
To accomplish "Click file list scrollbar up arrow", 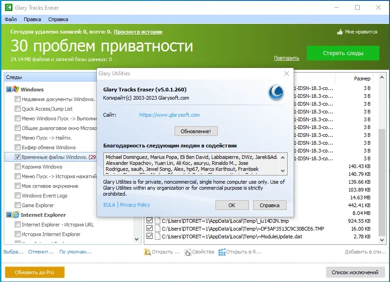I will click(382, 77).
